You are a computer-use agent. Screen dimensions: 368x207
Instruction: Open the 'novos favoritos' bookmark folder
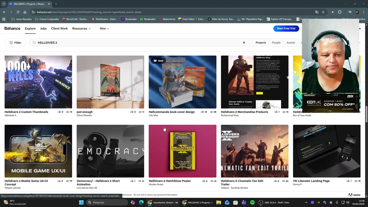tap(22, 19)
